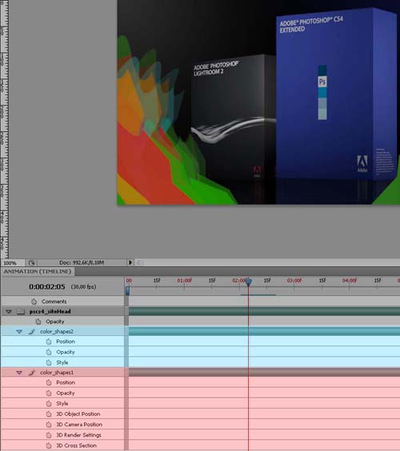The image size is (400, 451).
Task: Toggle stopwatch for pscs4_siteHead Opacity
Action: click(x=38, y=321)
